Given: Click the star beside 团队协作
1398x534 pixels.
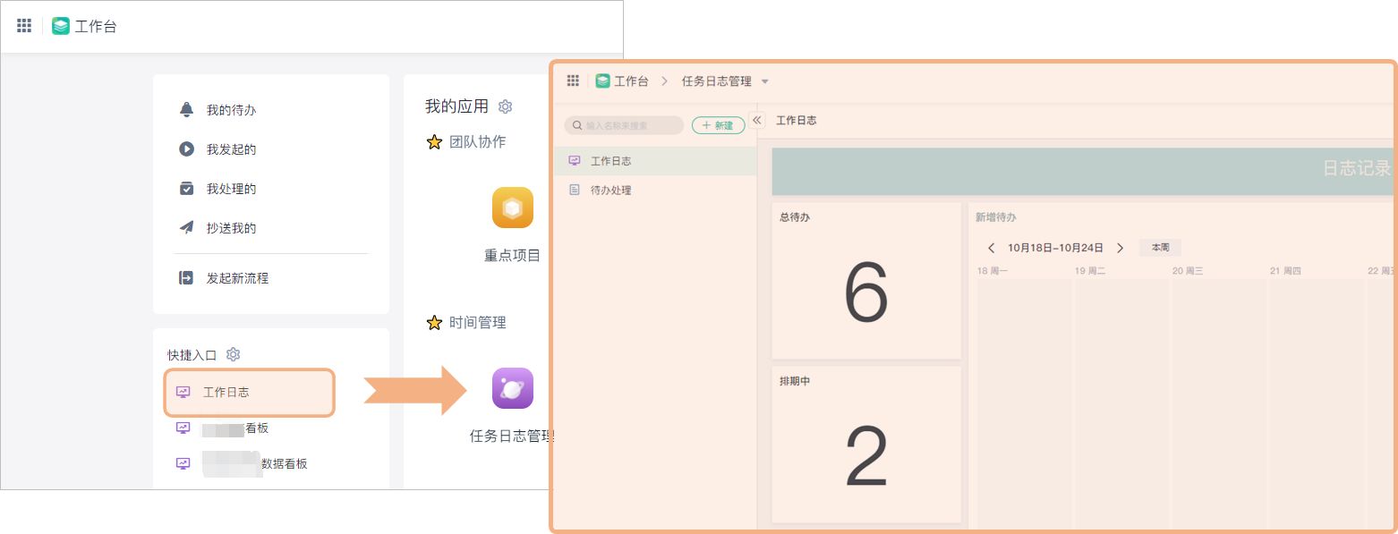Looking at the screenshot, I should pyautogui.click(x=434, y=142).
